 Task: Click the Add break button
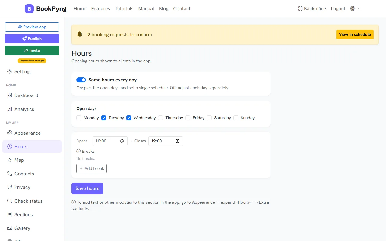(x=91, y=168)
